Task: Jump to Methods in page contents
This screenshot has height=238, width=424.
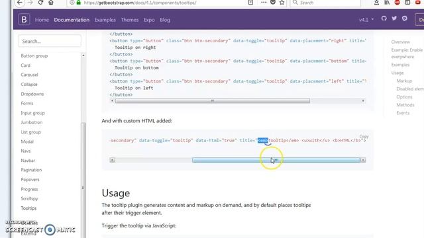Action: [405, 104]
